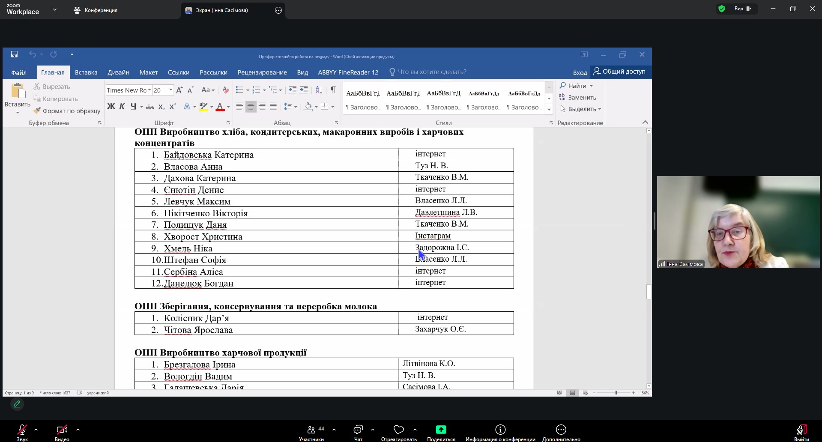The height and width of the screenshot is (442, 822).
Task: Open the Zoom Вид view dropdown
Action: point(742,9)
